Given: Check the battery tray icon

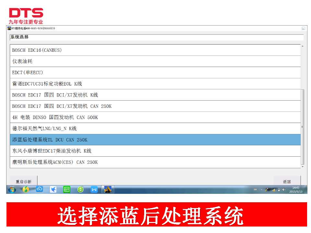Looking at the screenshot, I should (279, 190).
